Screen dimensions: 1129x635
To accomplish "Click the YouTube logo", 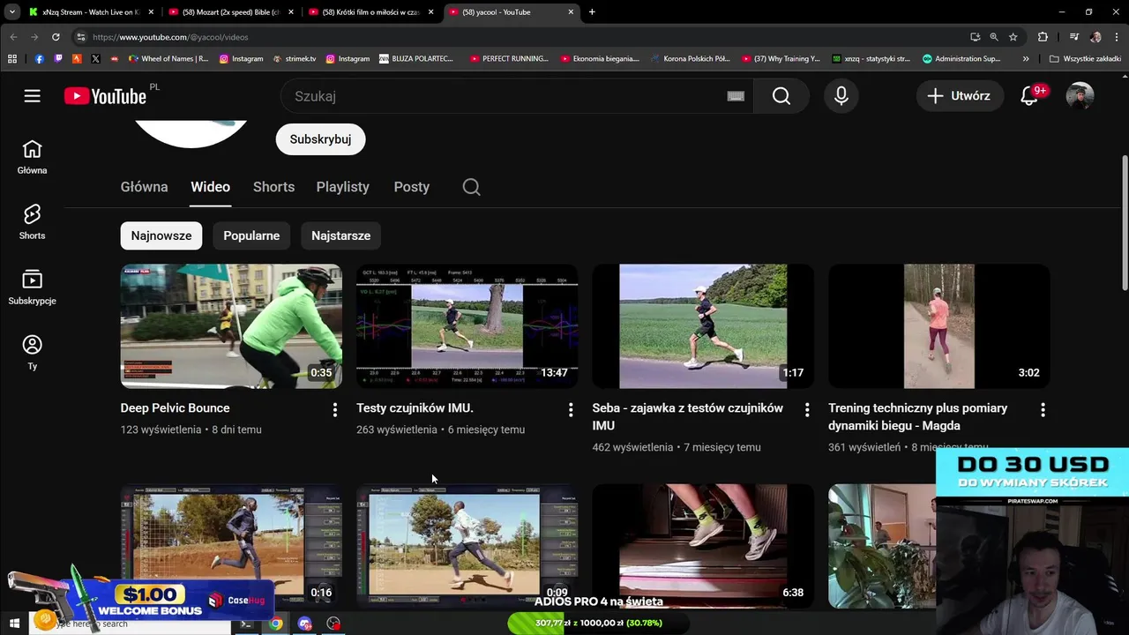I will click(x=105, y=96).
